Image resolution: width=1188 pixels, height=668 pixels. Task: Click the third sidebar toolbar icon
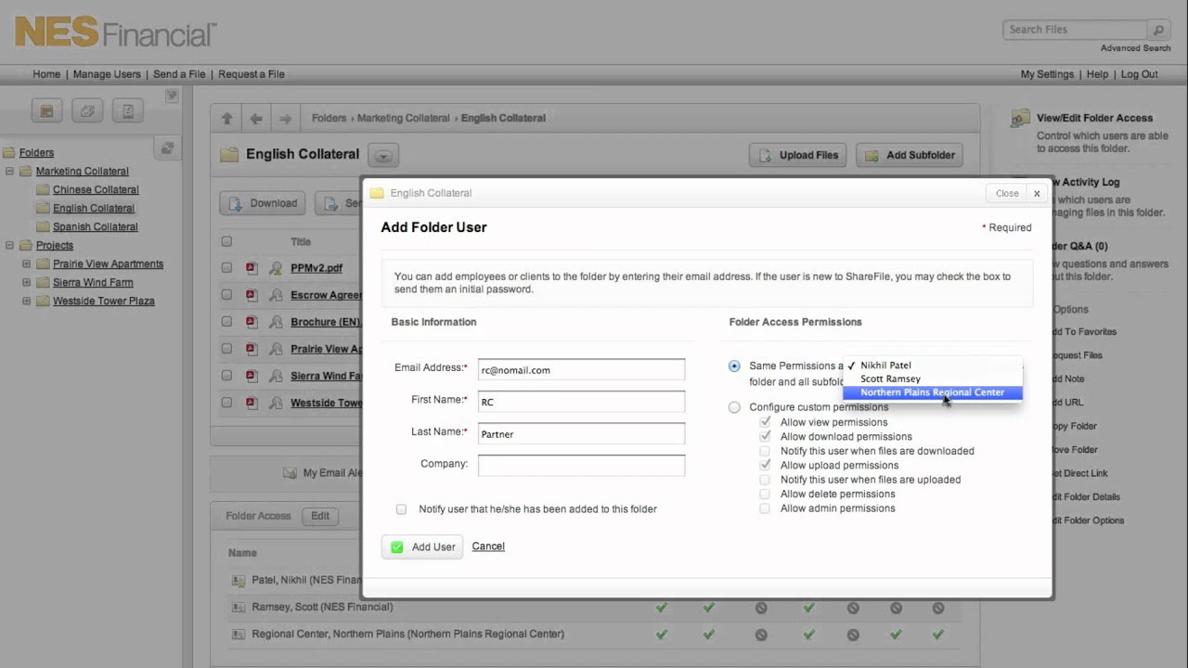(x=128, y=111)
